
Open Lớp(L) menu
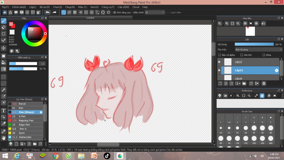pyautogui.click(x=33, y=7)
